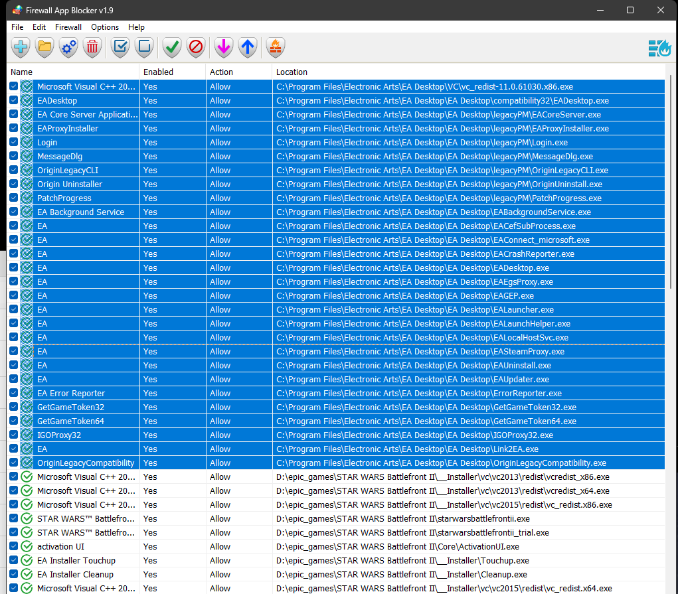Select the Link2EA.exe location path

[407, 449]
